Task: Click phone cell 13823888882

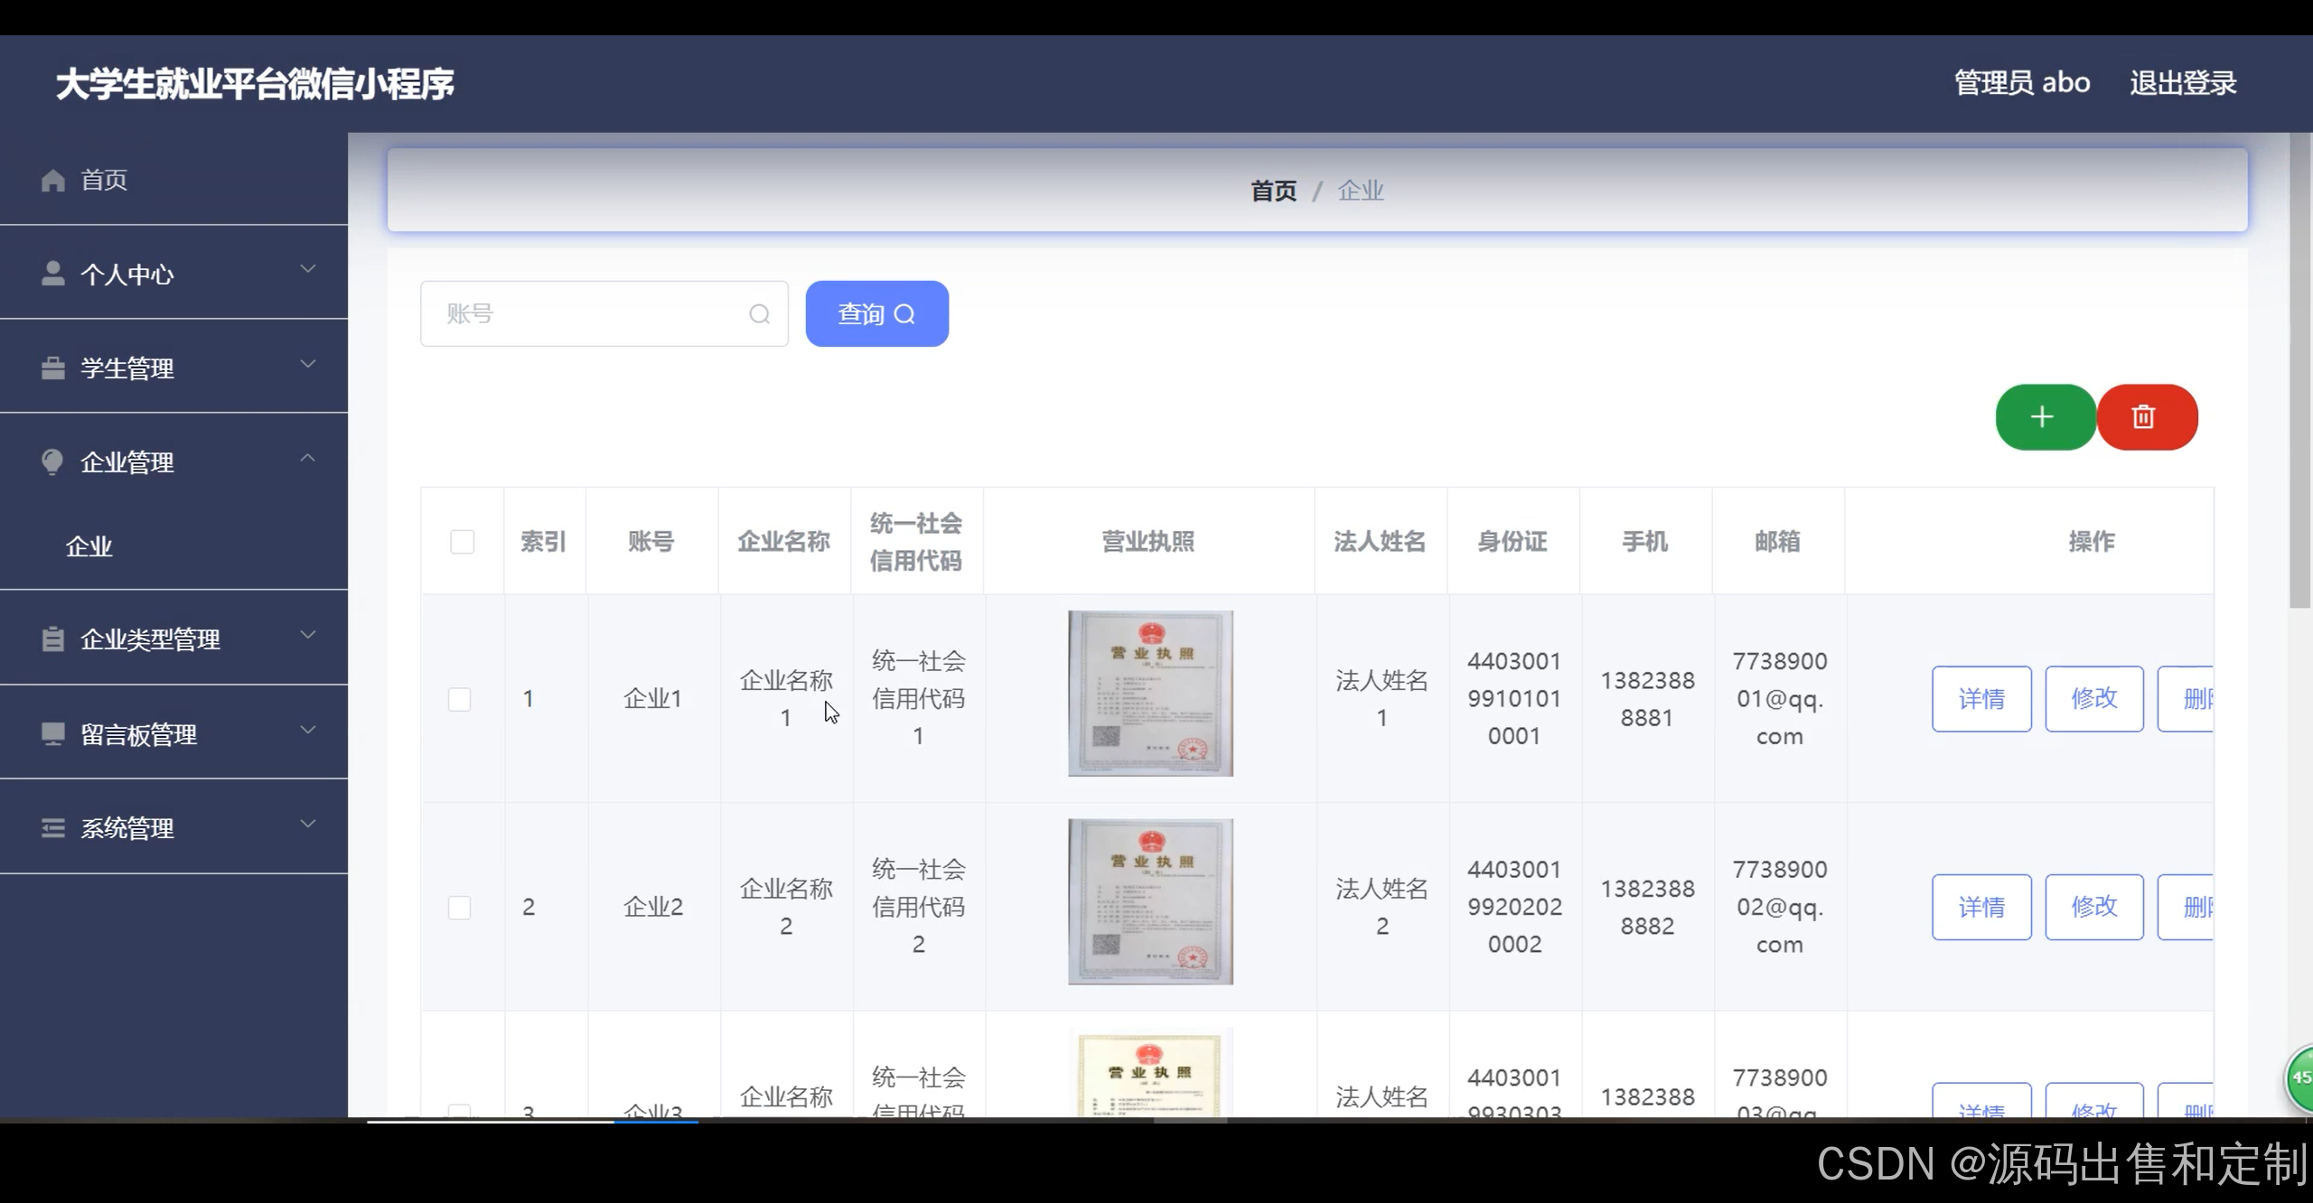Action: click(1647, 907)
